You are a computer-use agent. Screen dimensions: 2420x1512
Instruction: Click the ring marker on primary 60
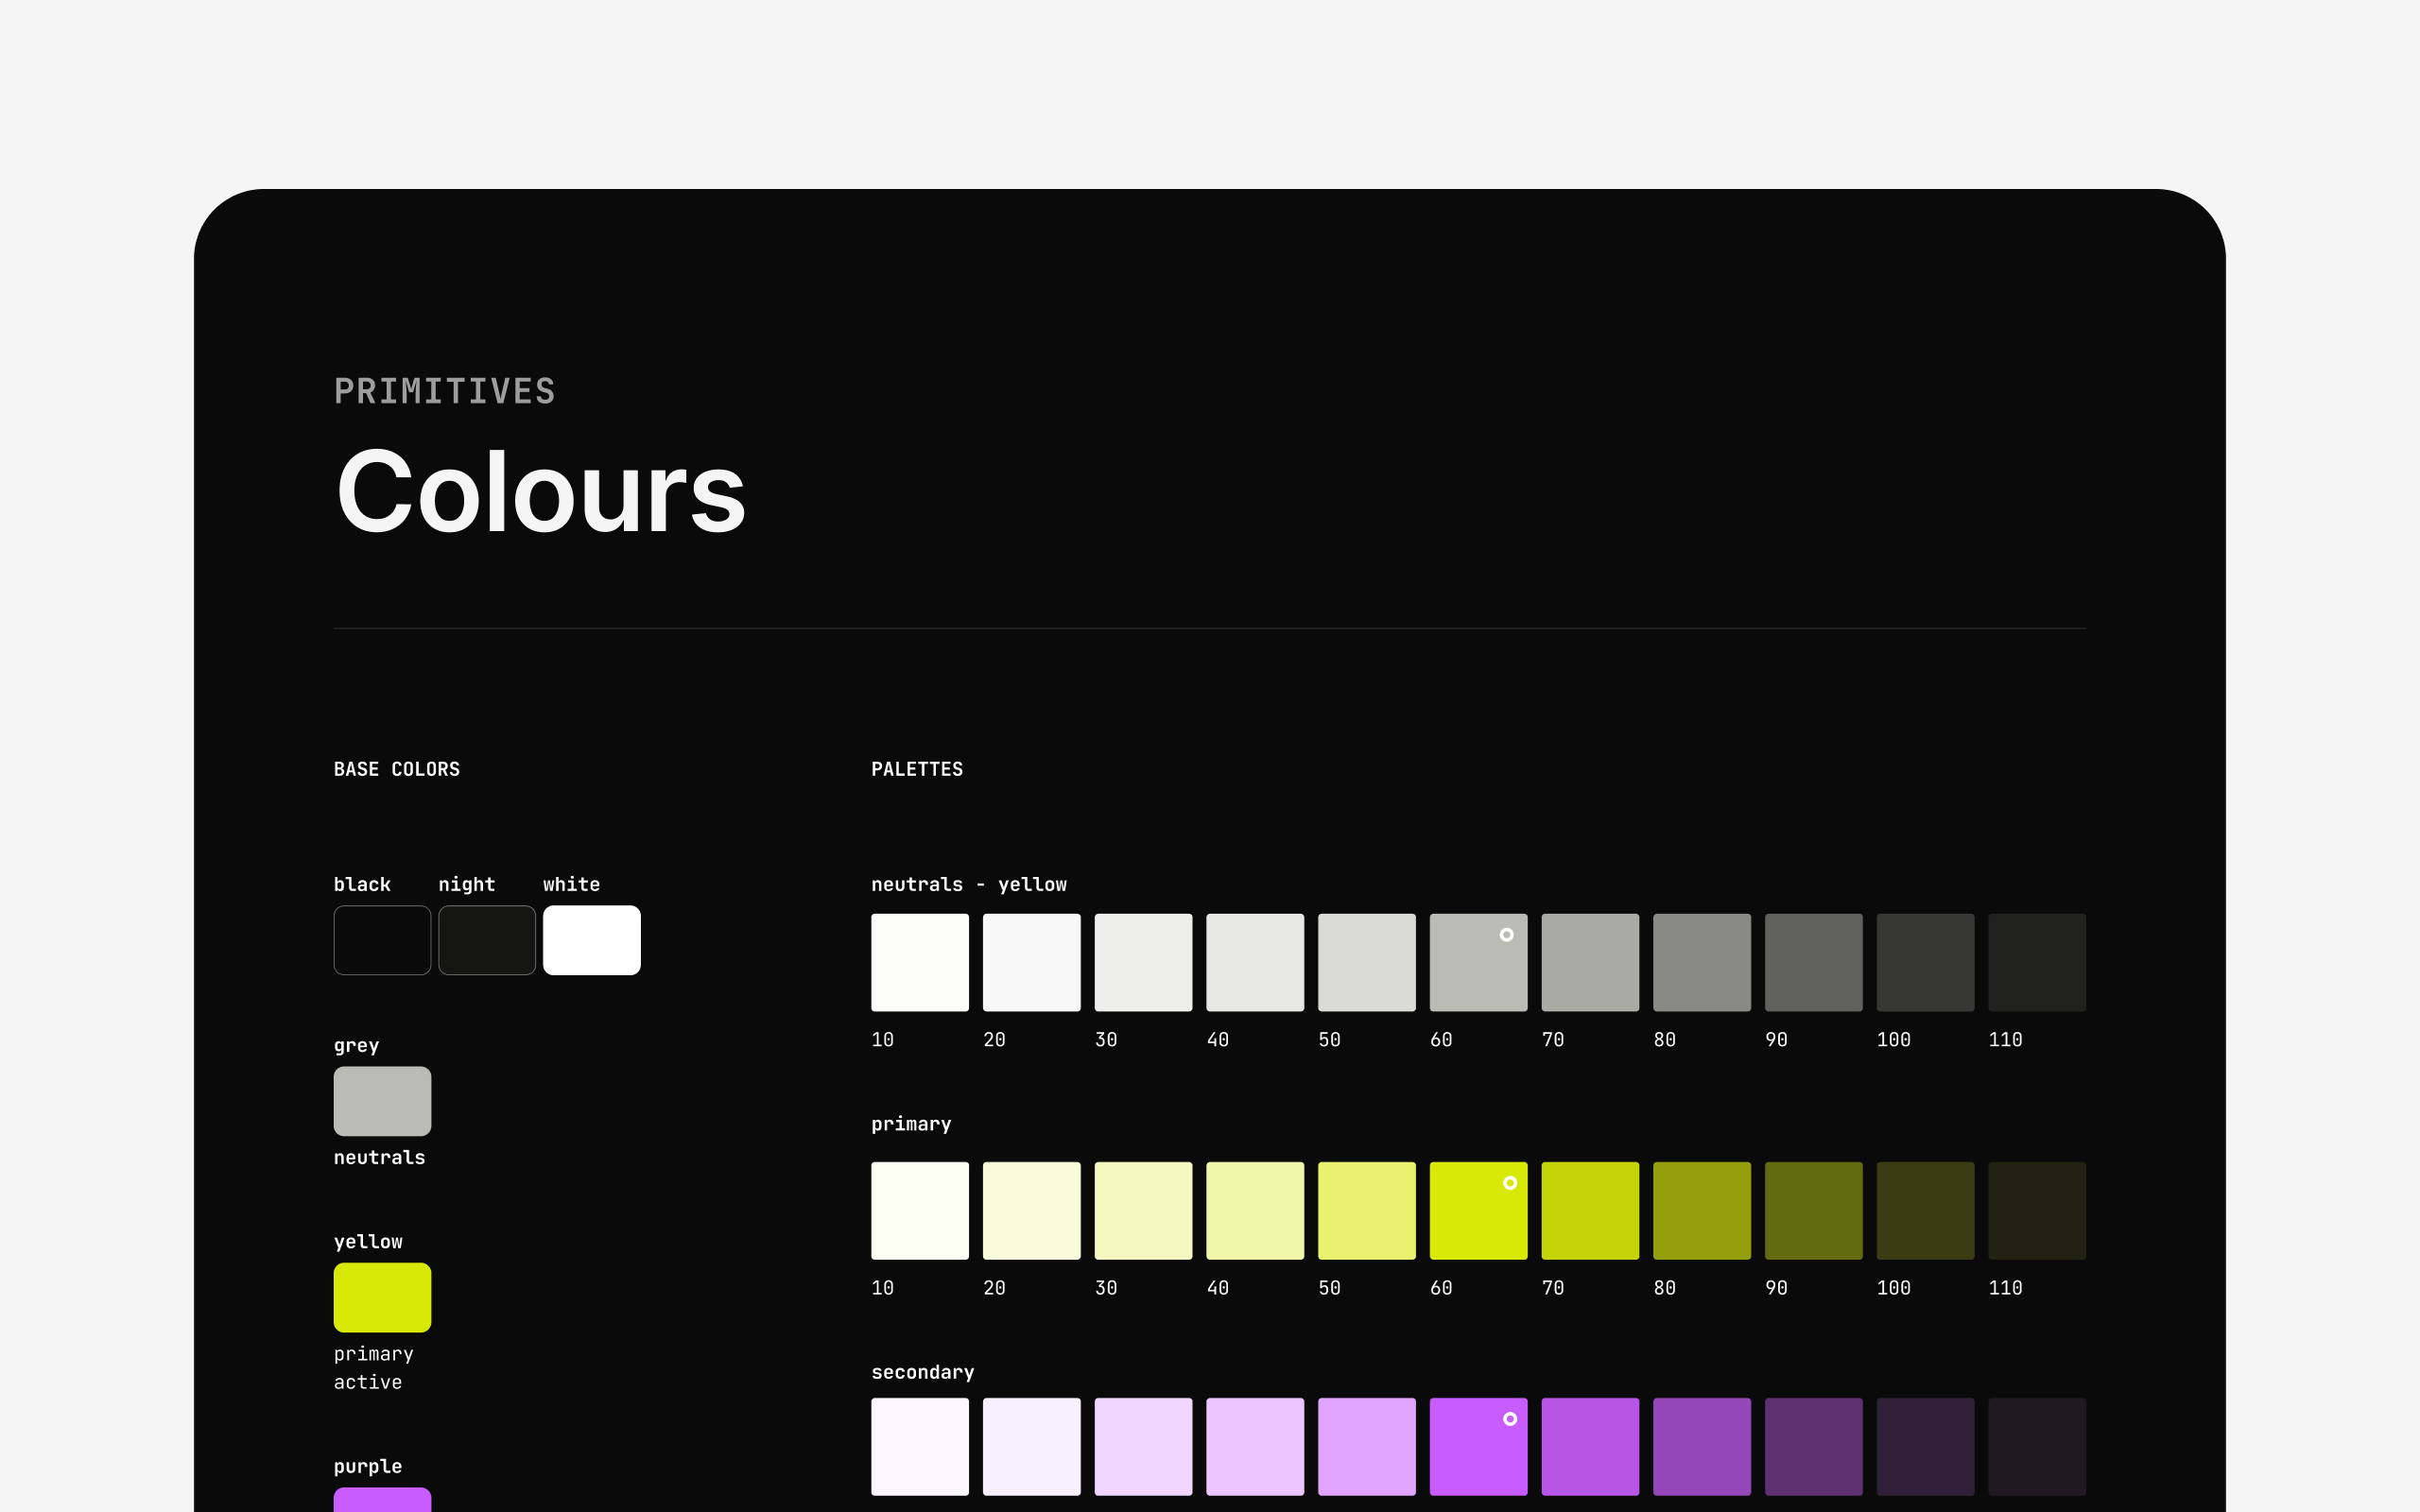(1510, 1183)
